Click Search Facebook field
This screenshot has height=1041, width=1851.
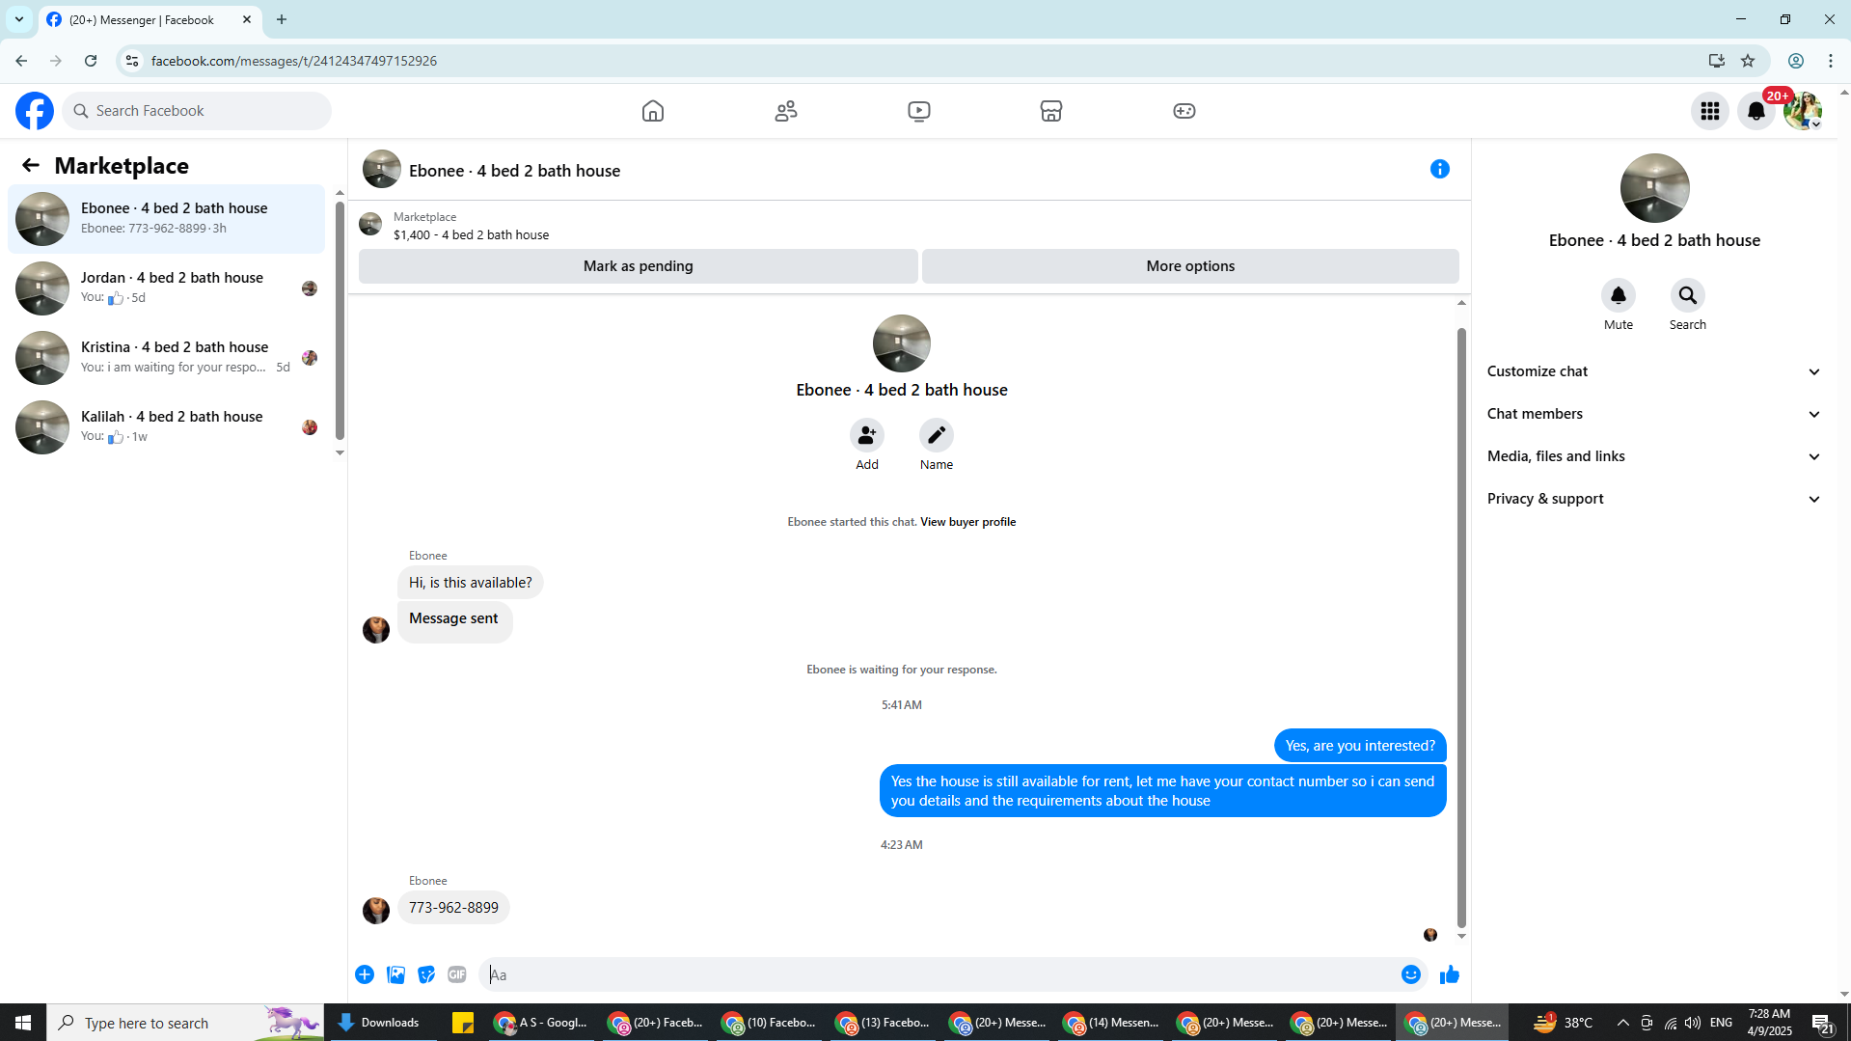pyautogui.click(x=197, y=111)
